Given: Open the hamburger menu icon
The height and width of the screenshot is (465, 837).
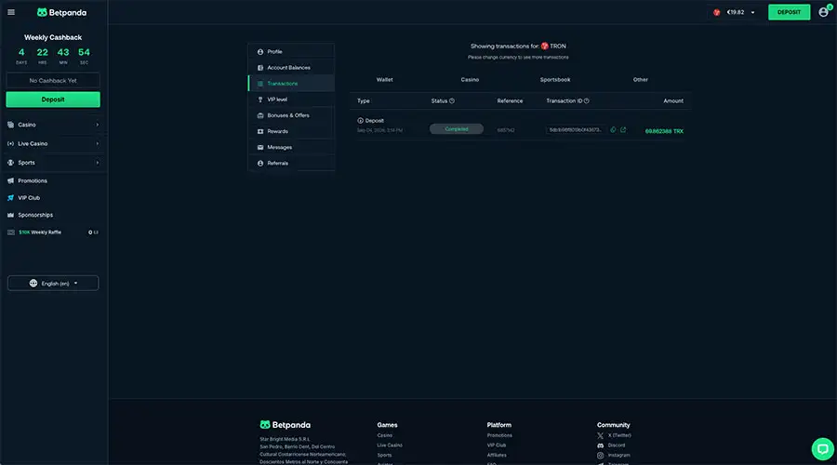Looking at the screenshot, I should point(11,12).
